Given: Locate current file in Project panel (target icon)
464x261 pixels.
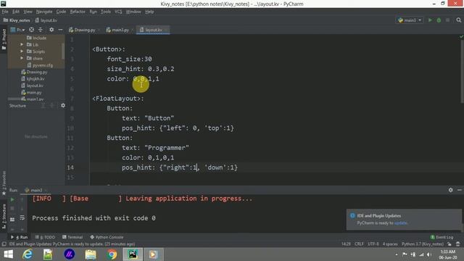Looking at the screenshot, I should (31, 30).
